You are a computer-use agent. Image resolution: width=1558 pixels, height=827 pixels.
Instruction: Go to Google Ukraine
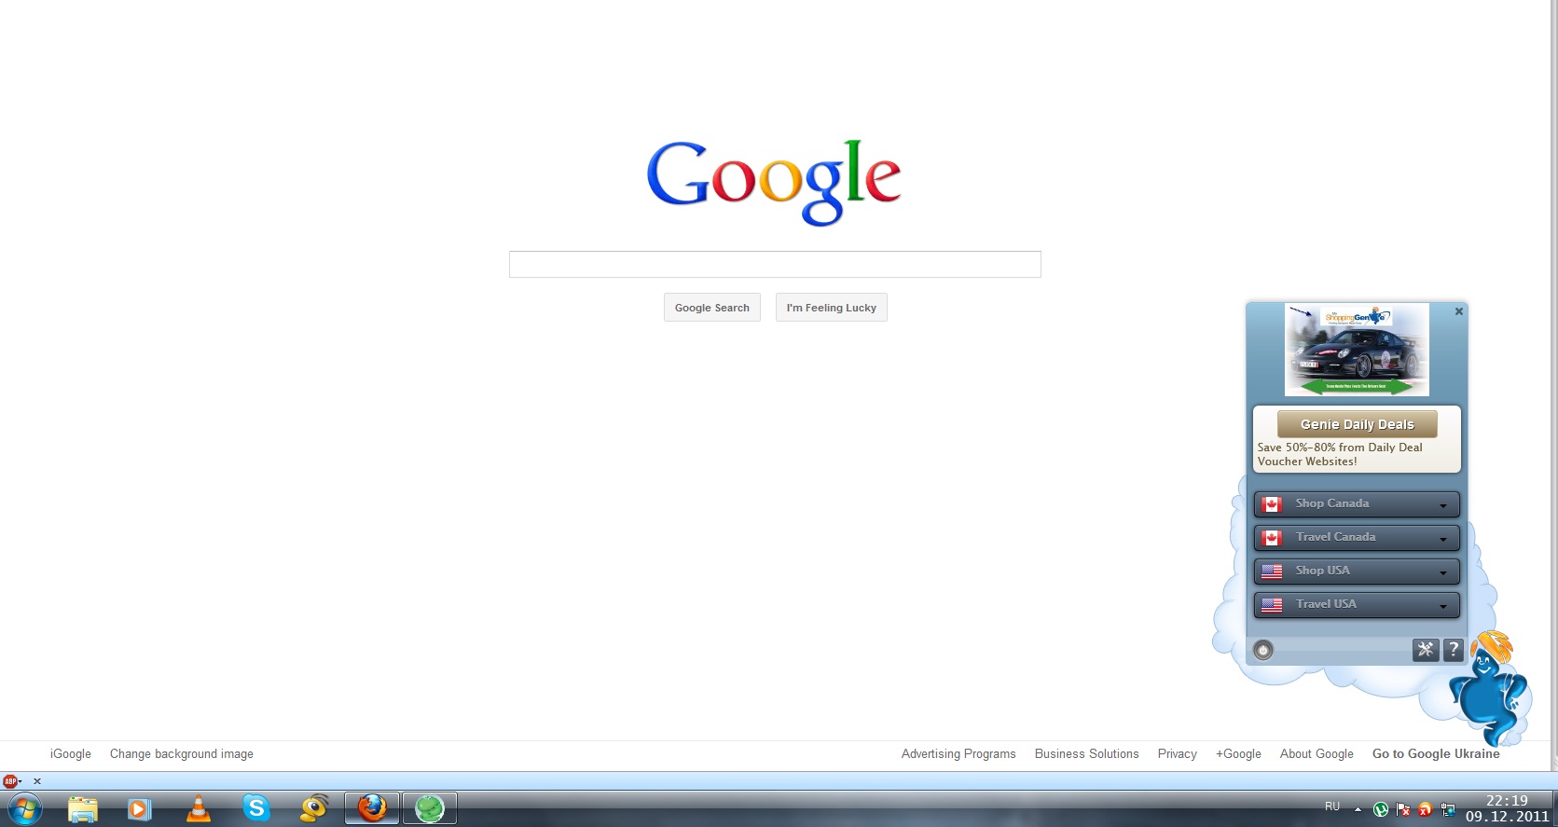(1436, 754)
